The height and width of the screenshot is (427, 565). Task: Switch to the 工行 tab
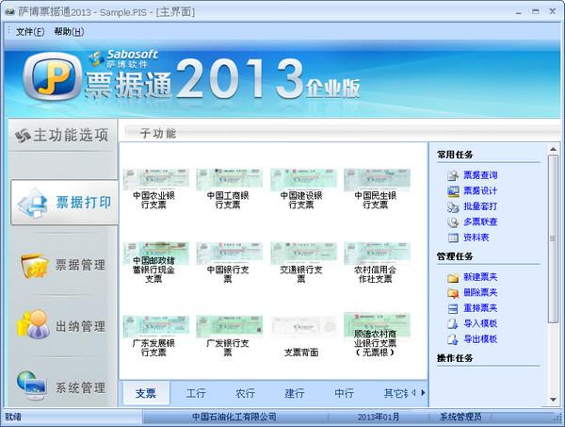point(196,393)
